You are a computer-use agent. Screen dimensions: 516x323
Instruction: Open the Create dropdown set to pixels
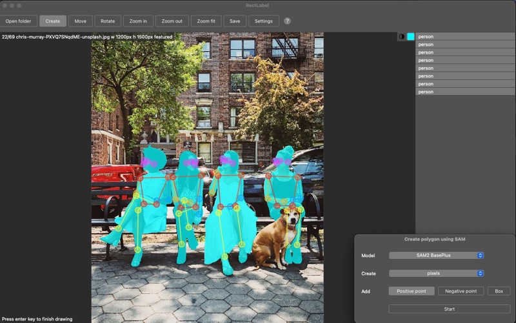point(437,273)
